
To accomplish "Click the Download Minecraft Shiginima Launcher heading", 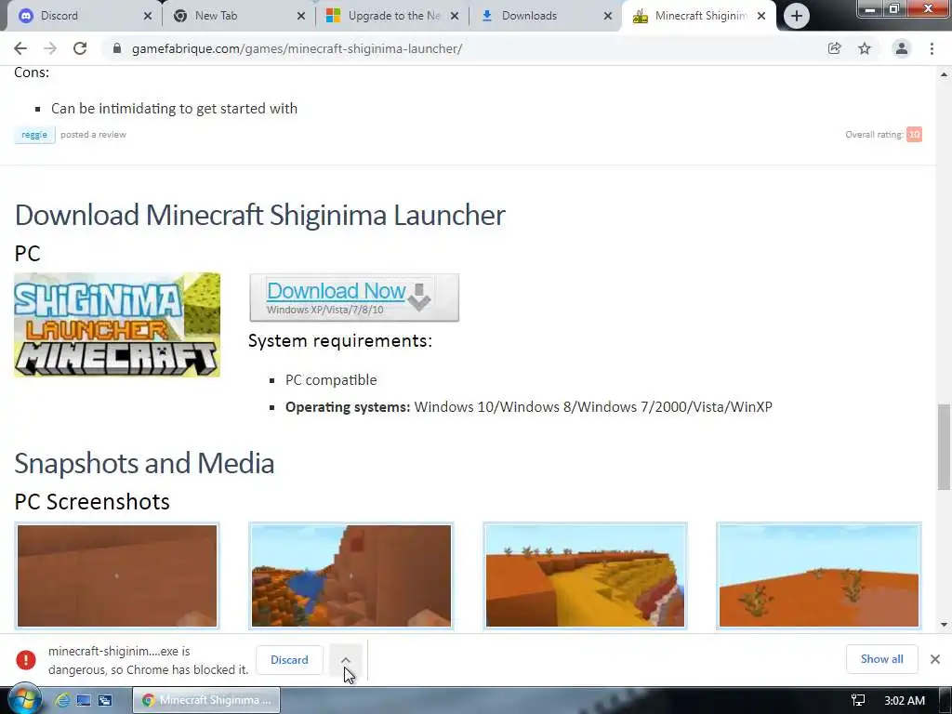I will tap(260, 215).
